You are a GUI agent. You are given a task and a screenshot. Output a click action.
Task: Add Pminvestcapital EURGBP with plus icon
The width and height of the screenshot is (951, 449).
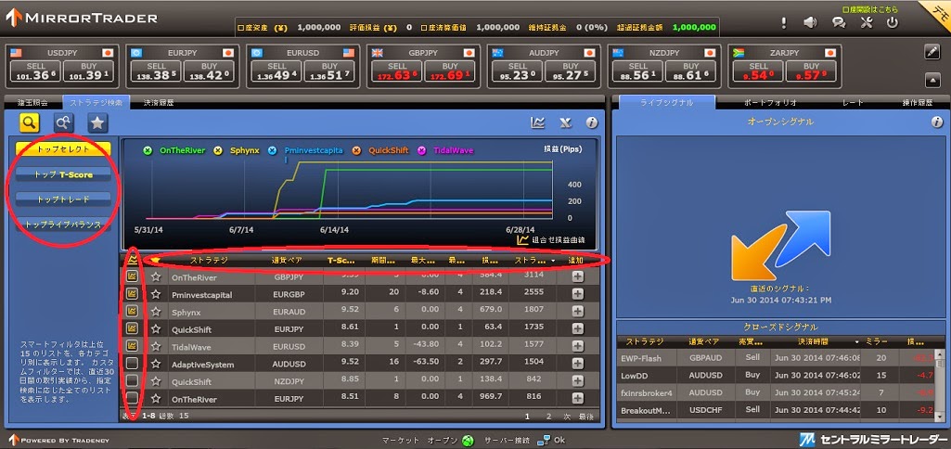click(577, 294)
